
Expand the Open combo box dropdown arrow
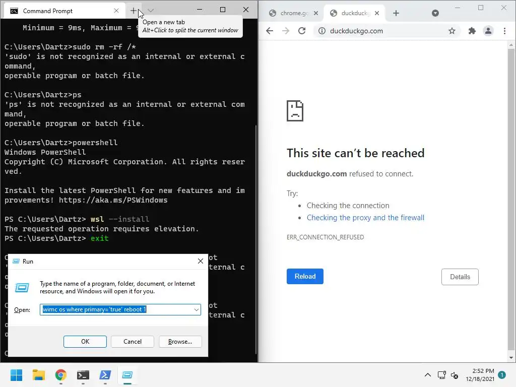(196, 310)
